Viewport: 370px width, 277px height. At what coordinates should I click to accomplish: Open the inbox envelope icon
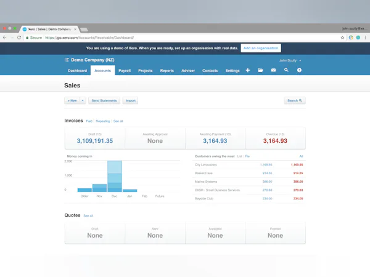[x=273, y=70]
